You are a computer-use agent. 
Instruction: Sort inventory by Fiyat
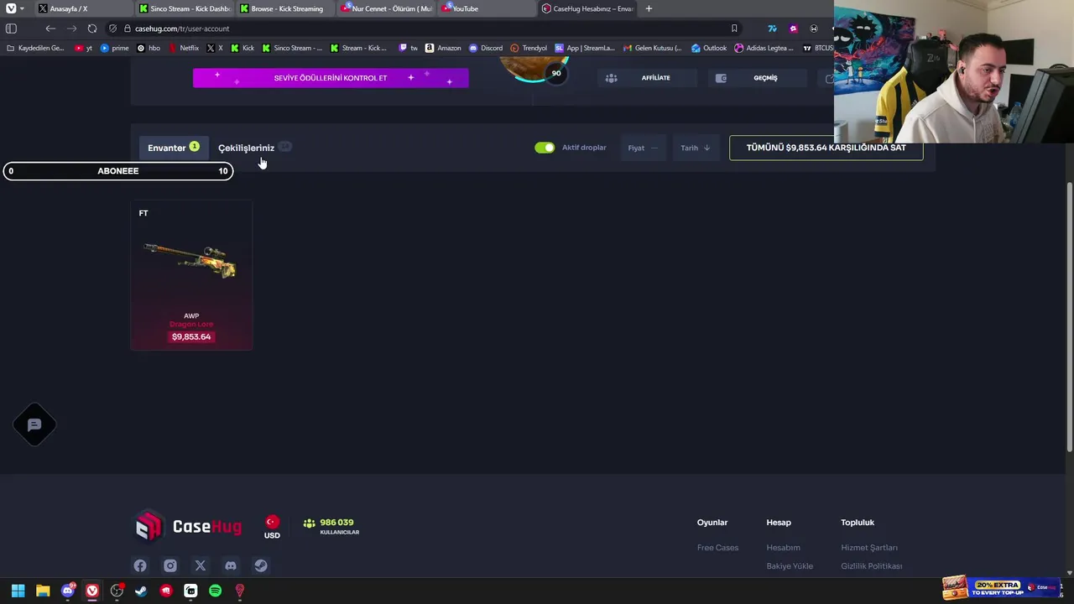[643, 148]
